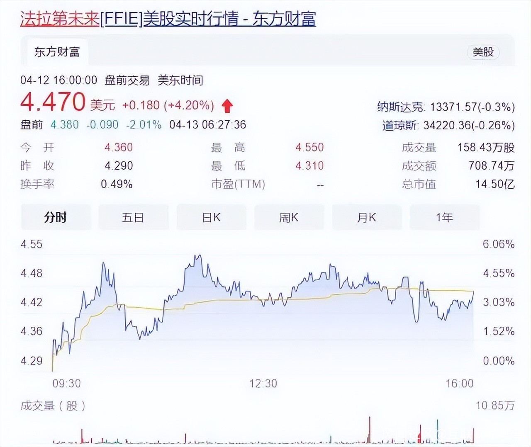
Task: Click the 09:30 time axis label
Action: (67, 383)
